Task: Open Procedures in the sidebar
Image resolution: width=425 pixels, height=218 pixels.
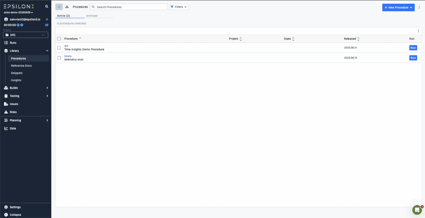Action: pos(28,58)
